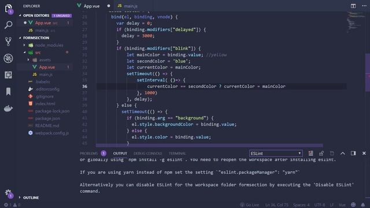This screenshot has height=208, width=370.
Task: Click the EXPLORER sidebar title
Action: [x=32, y=6]
